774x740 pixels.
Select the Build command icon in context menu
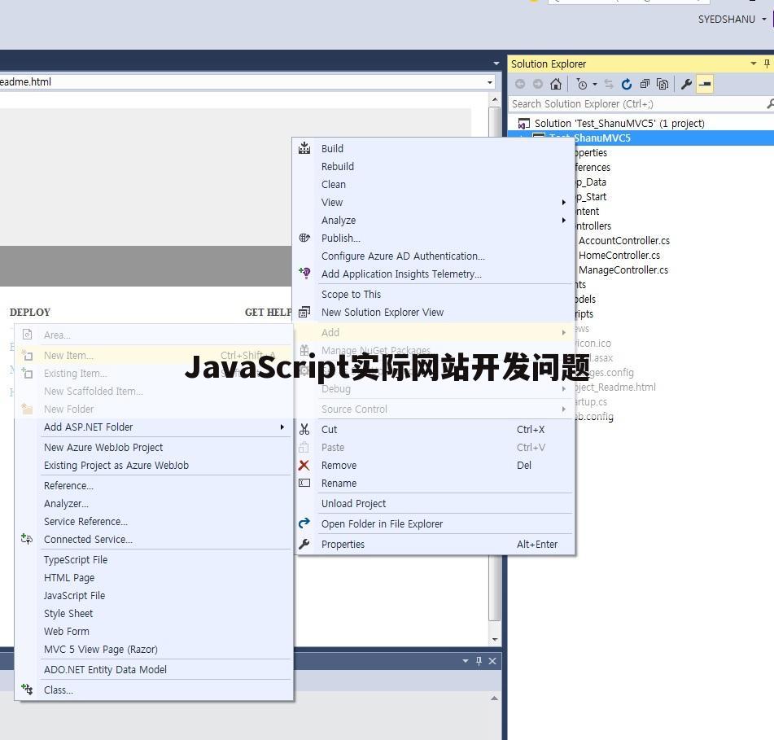pyautogui.click(x=304, y=148)
